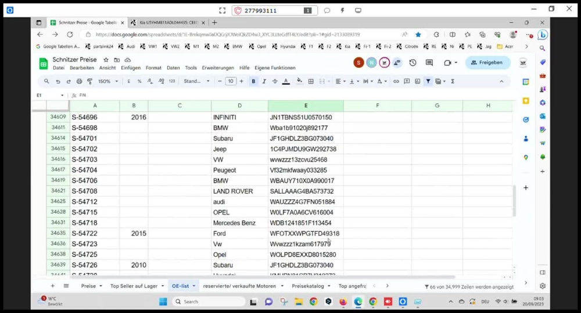
Task: Reload the page in Edge
Action: click(70, 34)
